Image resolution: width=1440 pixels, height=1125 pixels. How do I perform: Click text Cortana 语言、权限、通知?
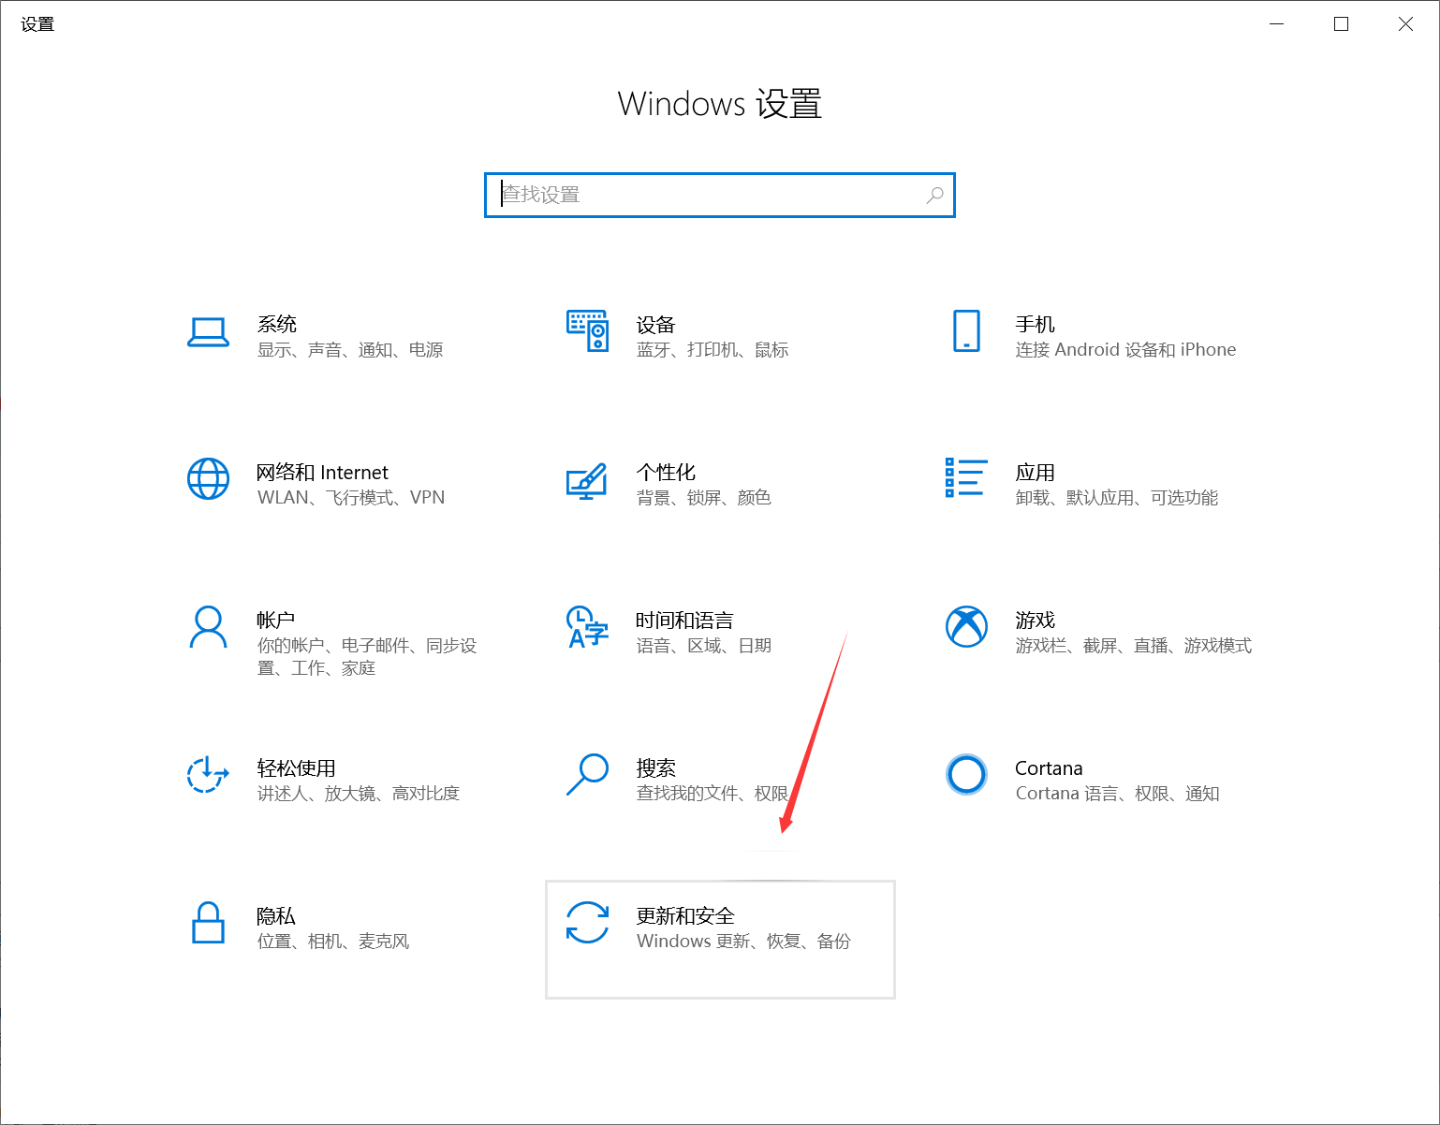(x=1117, y=794)
